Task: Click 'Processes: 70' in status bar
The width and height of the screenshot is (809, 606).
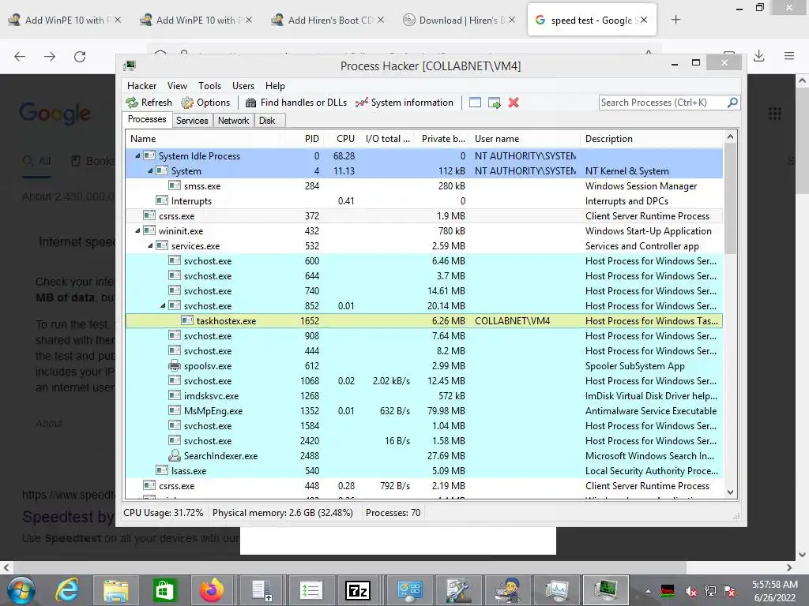Action: 393,513
